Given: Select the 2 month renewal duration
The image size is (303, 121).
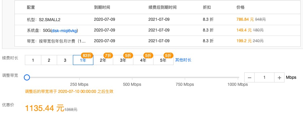Looking at the screenshot, I should tap(49, 60).
